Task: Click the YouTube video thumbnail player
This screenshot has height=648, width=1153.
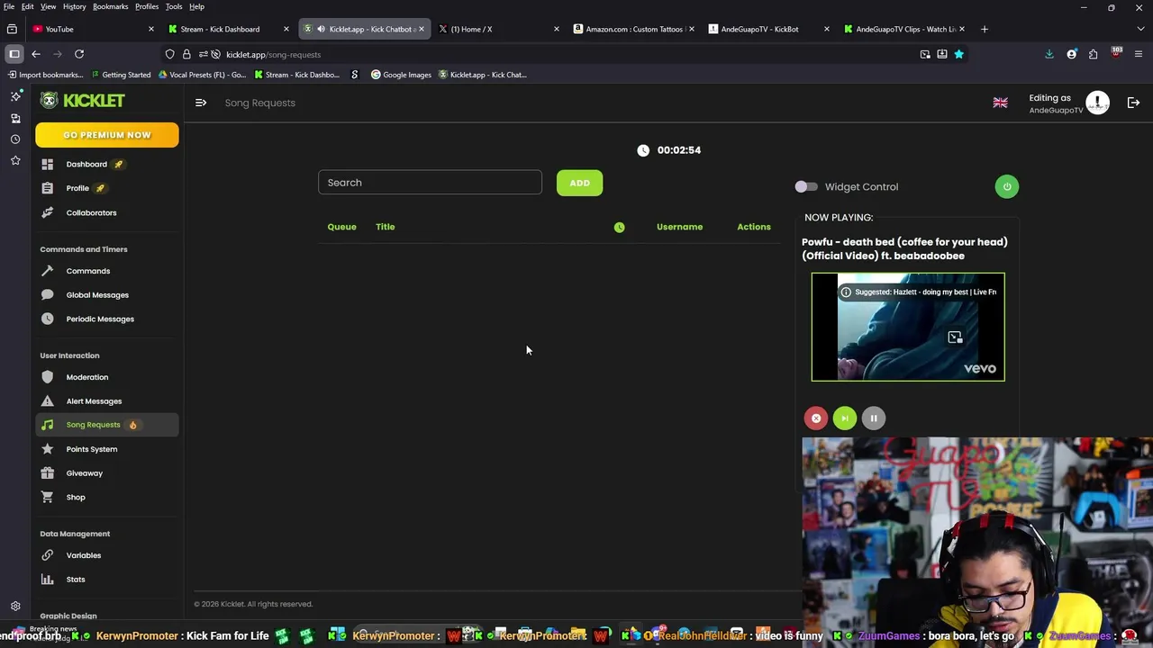Action: [908, 327]
